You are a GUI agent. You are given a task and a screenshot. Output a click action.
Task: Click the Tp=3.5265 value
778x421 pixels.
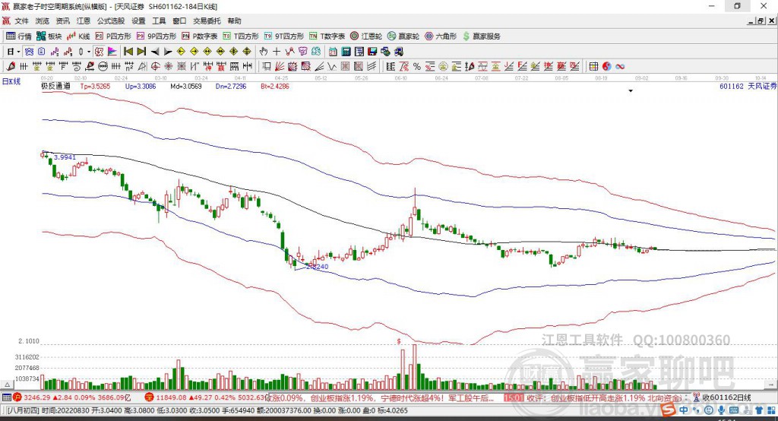[x=95, y=87]
